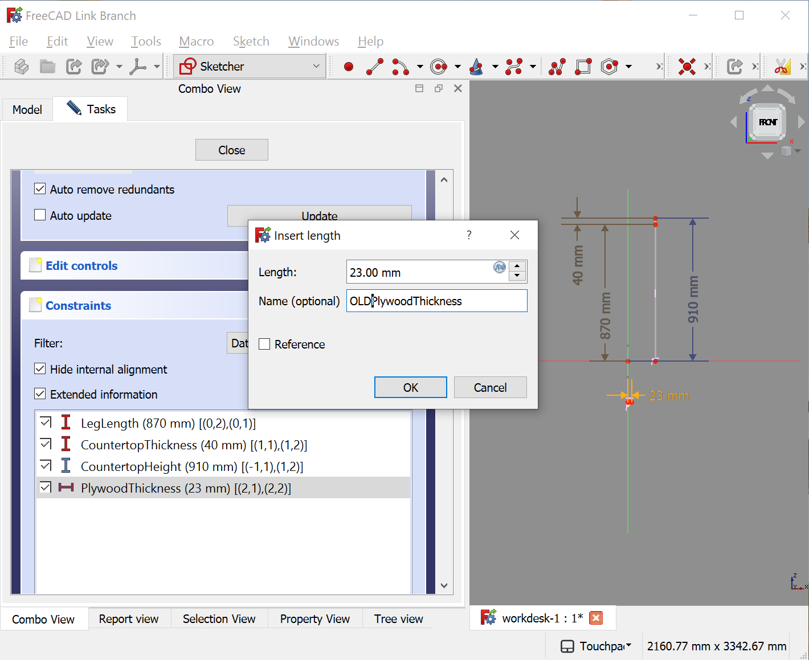Disable the Hide internal alignment checkbox
Viewport: 809px width, 660px height.
39,368
